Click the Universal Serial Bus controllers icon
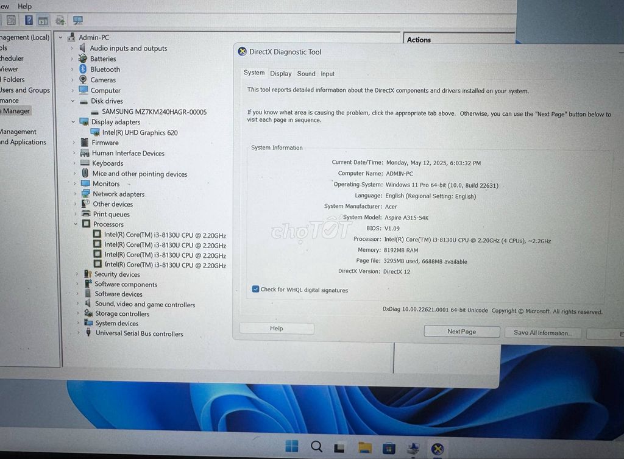Image resolution: width=624 pixels, height=459 pixels. [88, 332]
